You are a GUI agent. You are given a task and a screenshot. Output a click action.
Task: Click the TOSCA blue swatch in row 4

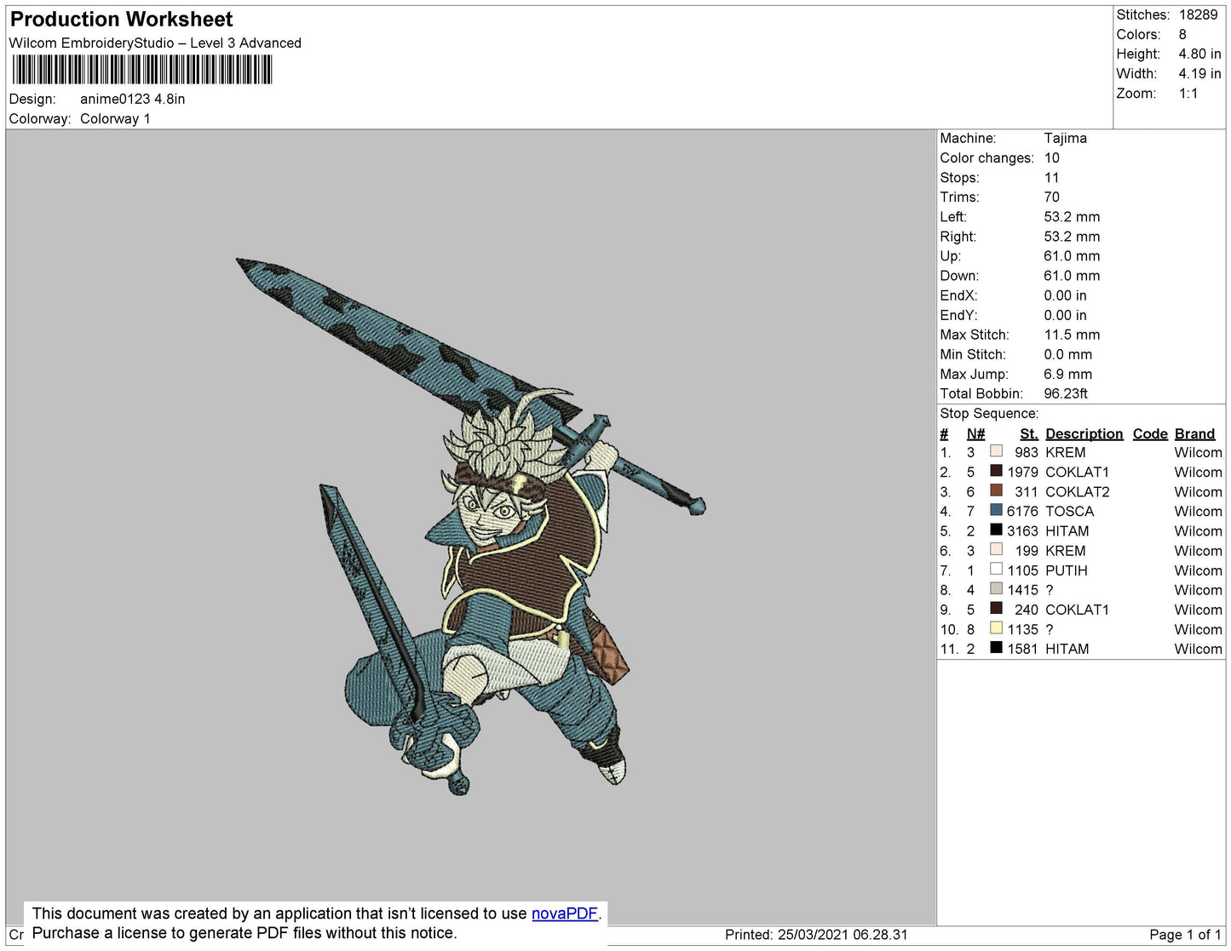pos(996,510)
